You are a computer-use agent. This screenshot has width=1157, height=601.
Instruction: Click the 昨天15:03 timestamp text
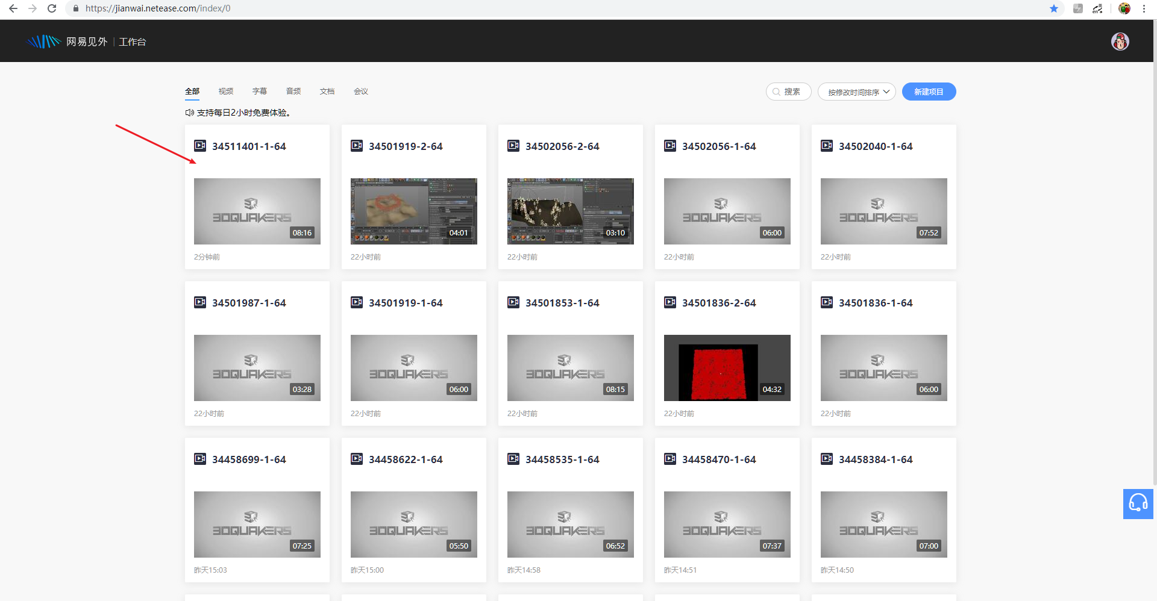(210, 570)
